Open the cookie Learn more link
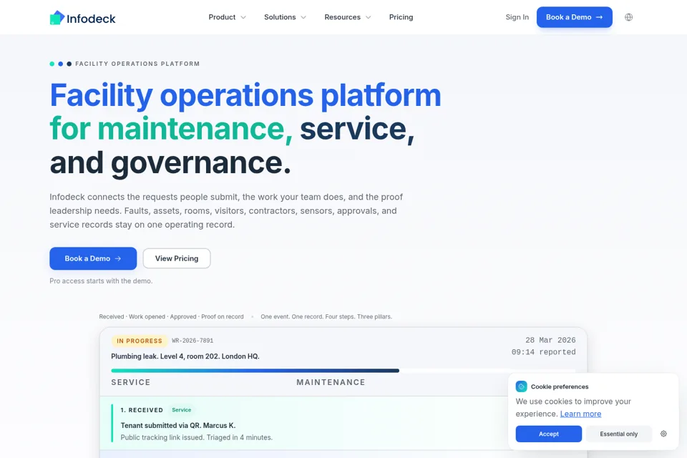Viewport: 687px width, 458px height. (x=580, y=414)
